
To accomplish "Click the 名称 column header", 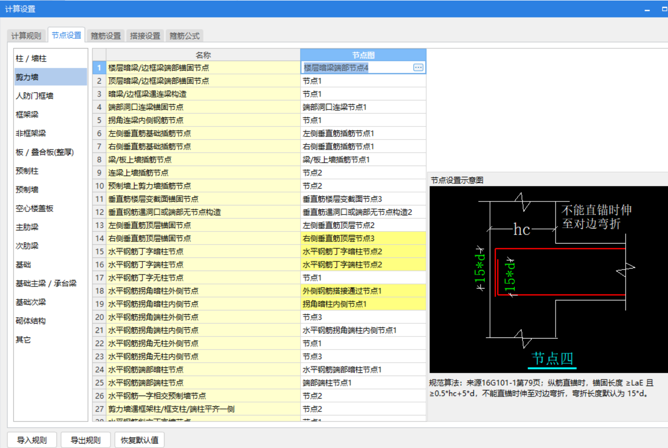I will pyautogui.click(x=203, y=54).
